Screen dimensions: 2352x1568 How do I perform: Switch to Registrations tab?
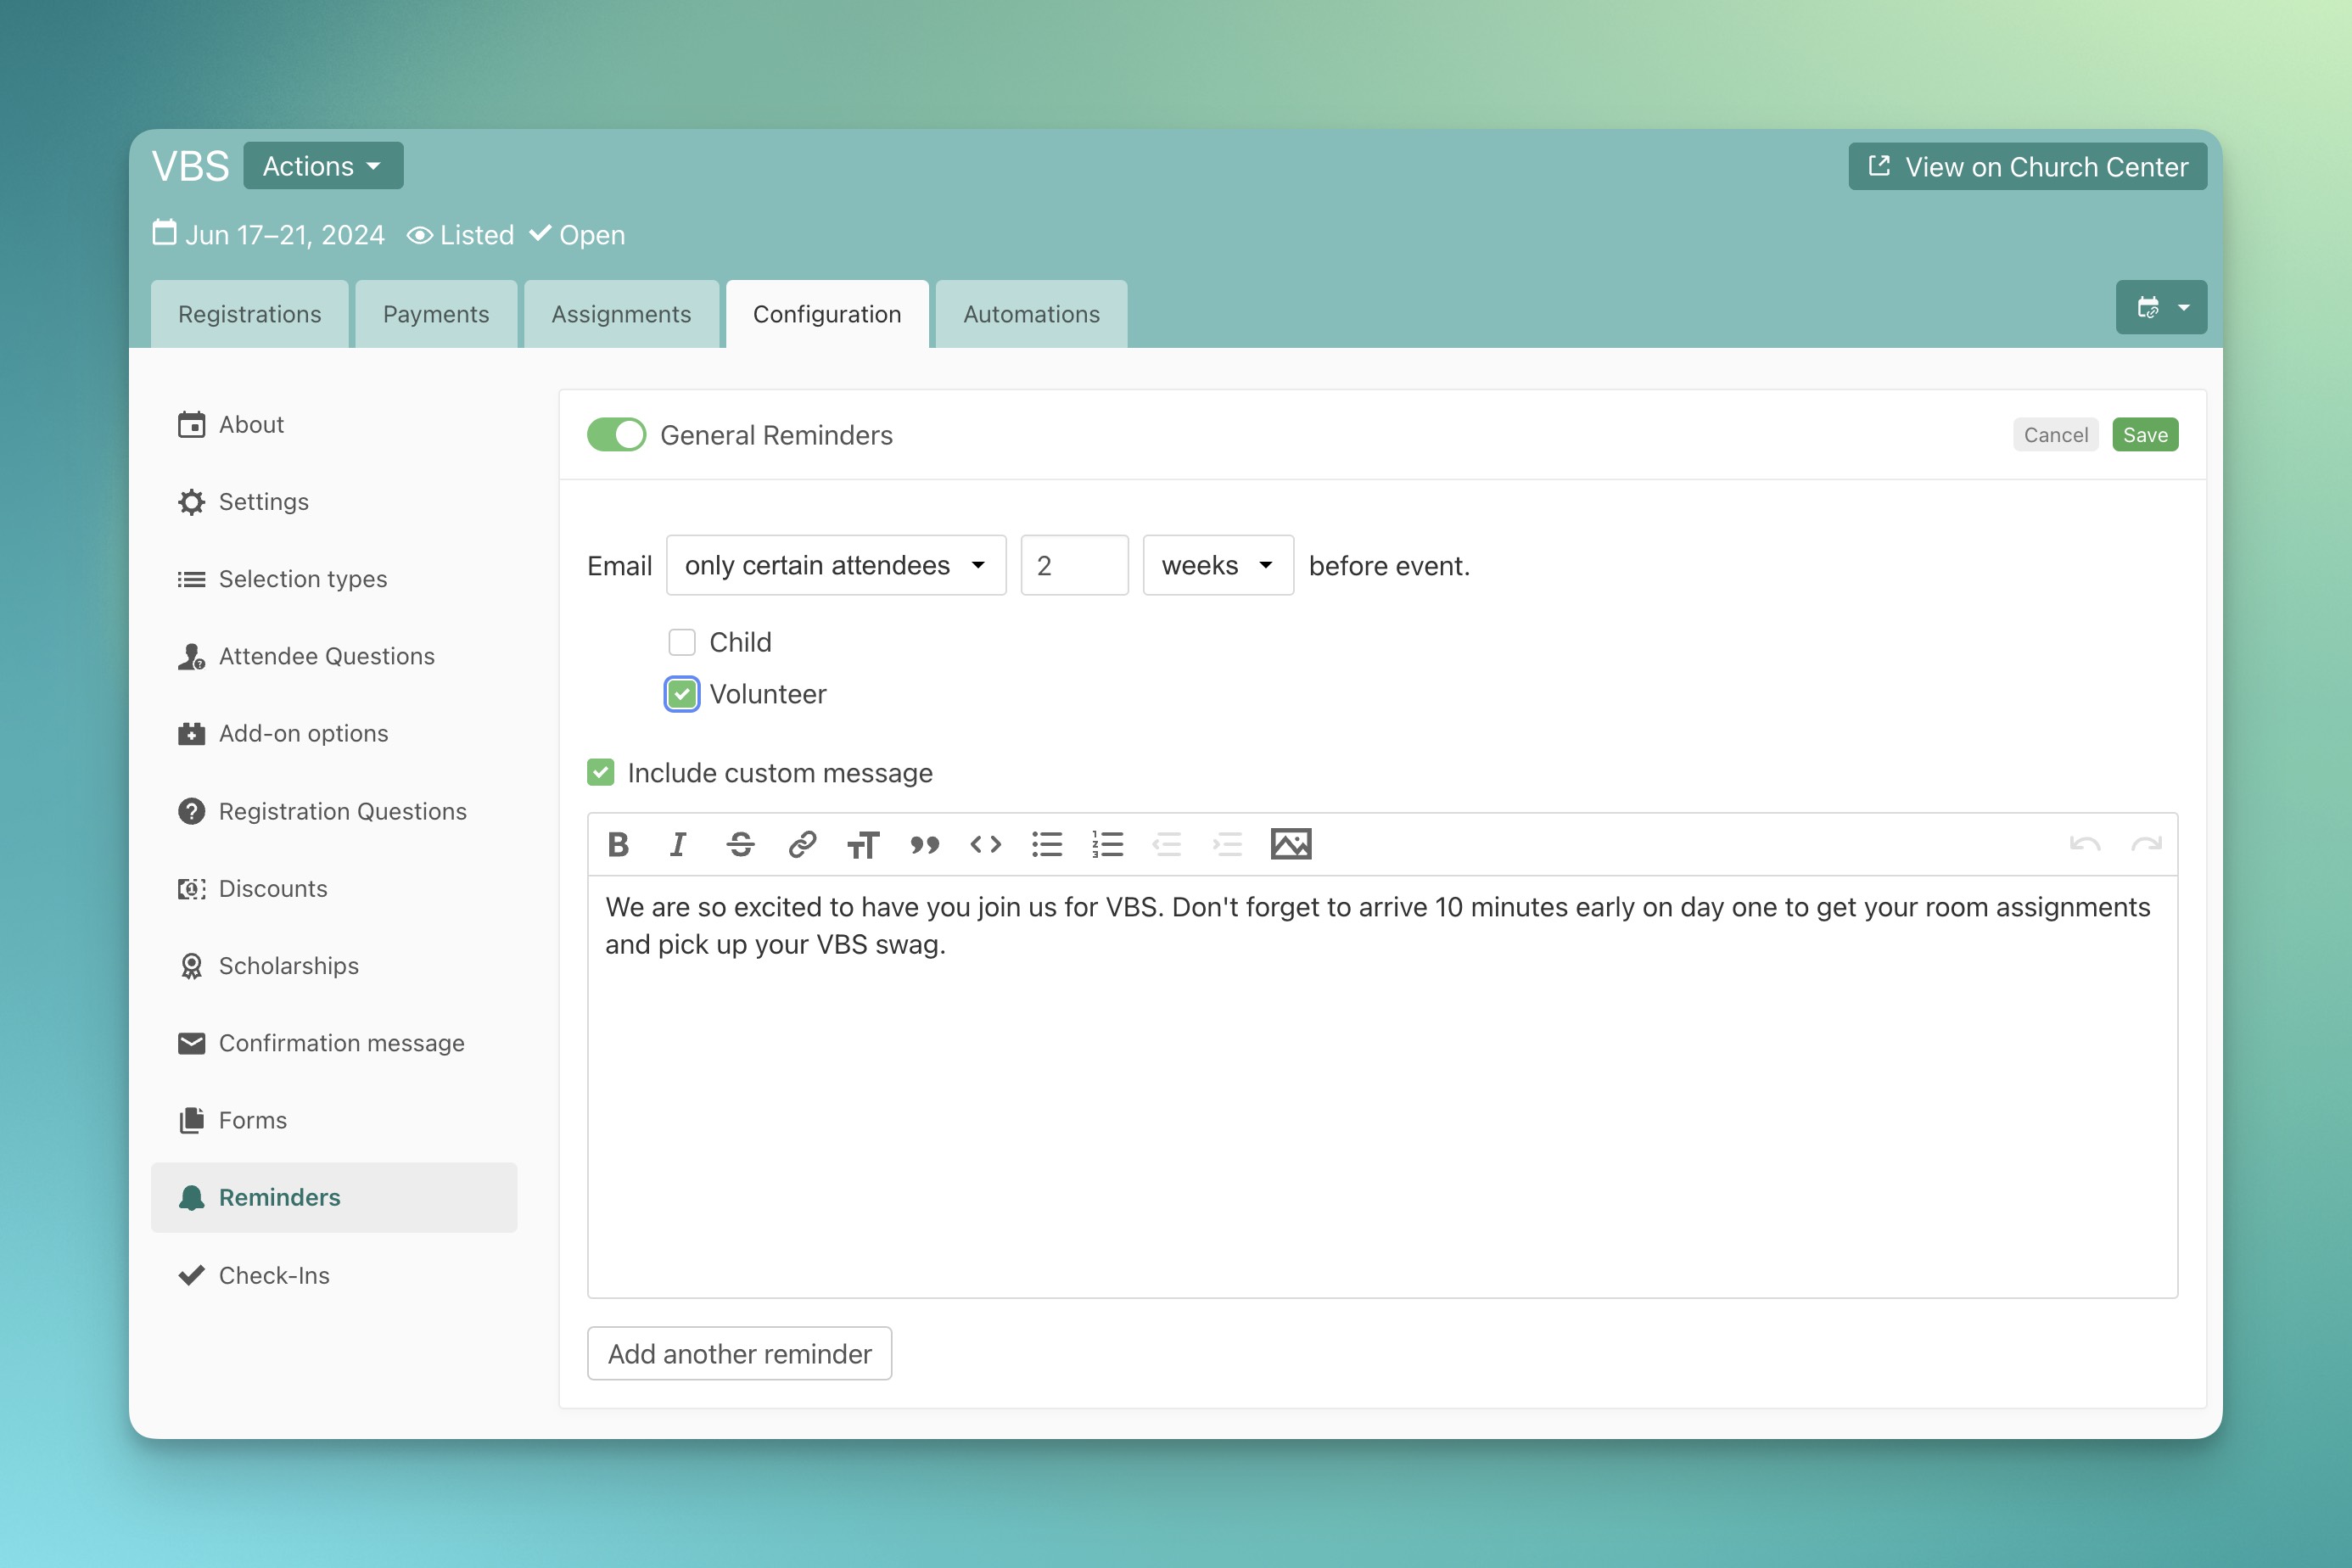pos(250,314)
